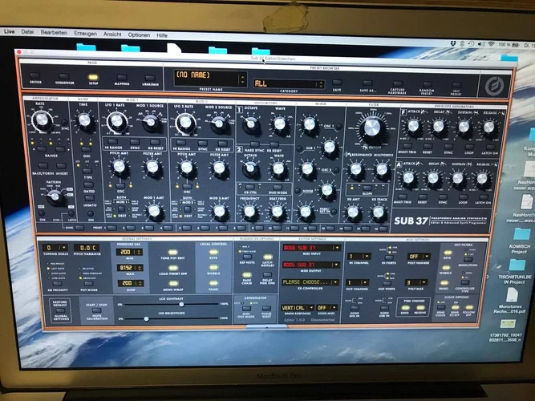The image size is (535, 401).
Task: Click the Beat Freq knob
Action: click(x=277, y=212)
